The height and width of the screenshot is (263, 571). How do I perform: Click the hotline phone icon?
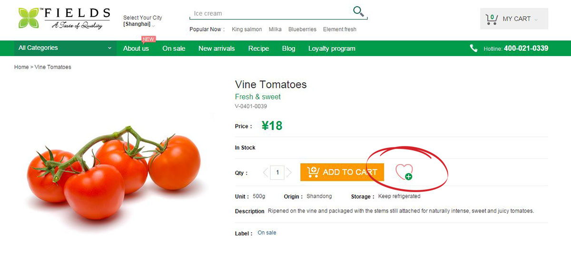tap(473, 48)
